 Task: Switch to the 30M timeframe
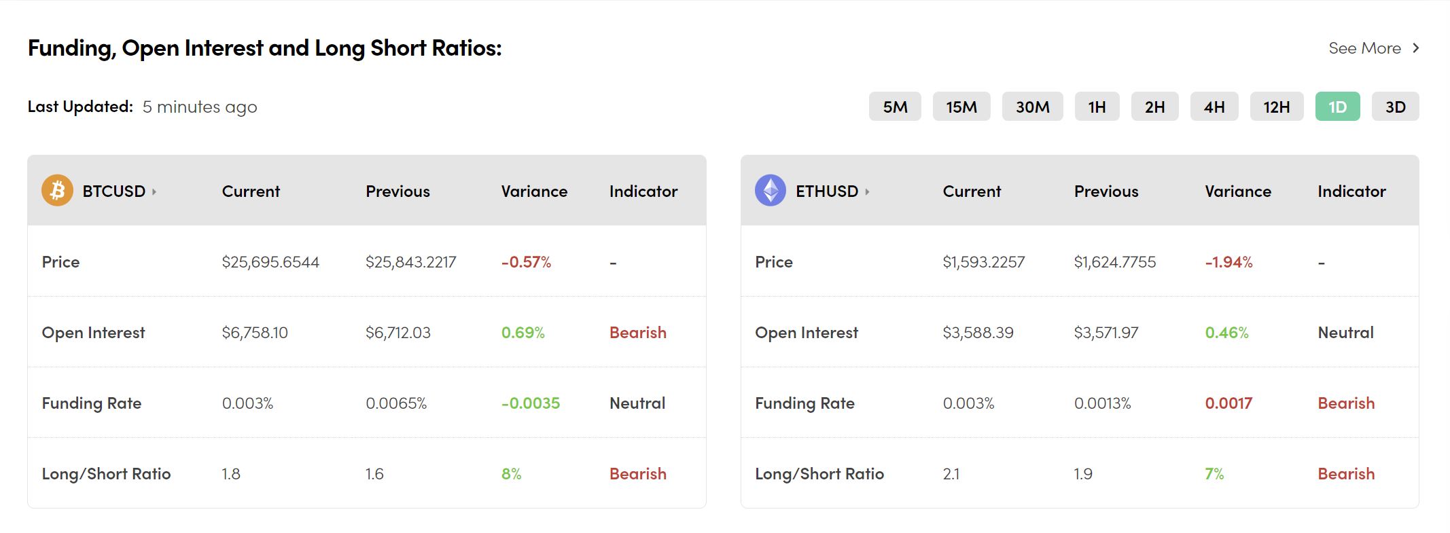pos(1032,107)
